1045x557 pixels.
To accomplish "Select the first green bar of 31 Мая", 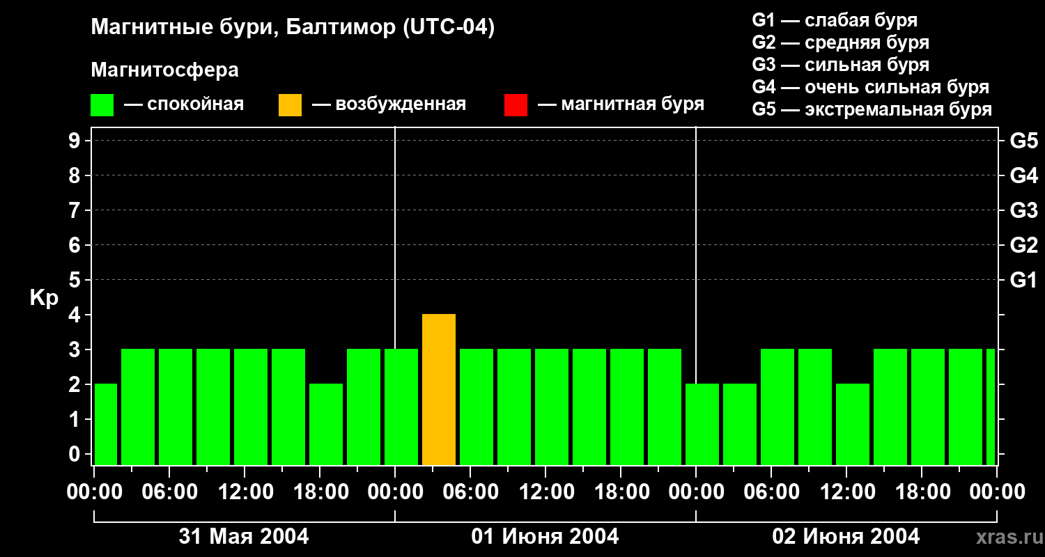I will click(x=106, y=425).
